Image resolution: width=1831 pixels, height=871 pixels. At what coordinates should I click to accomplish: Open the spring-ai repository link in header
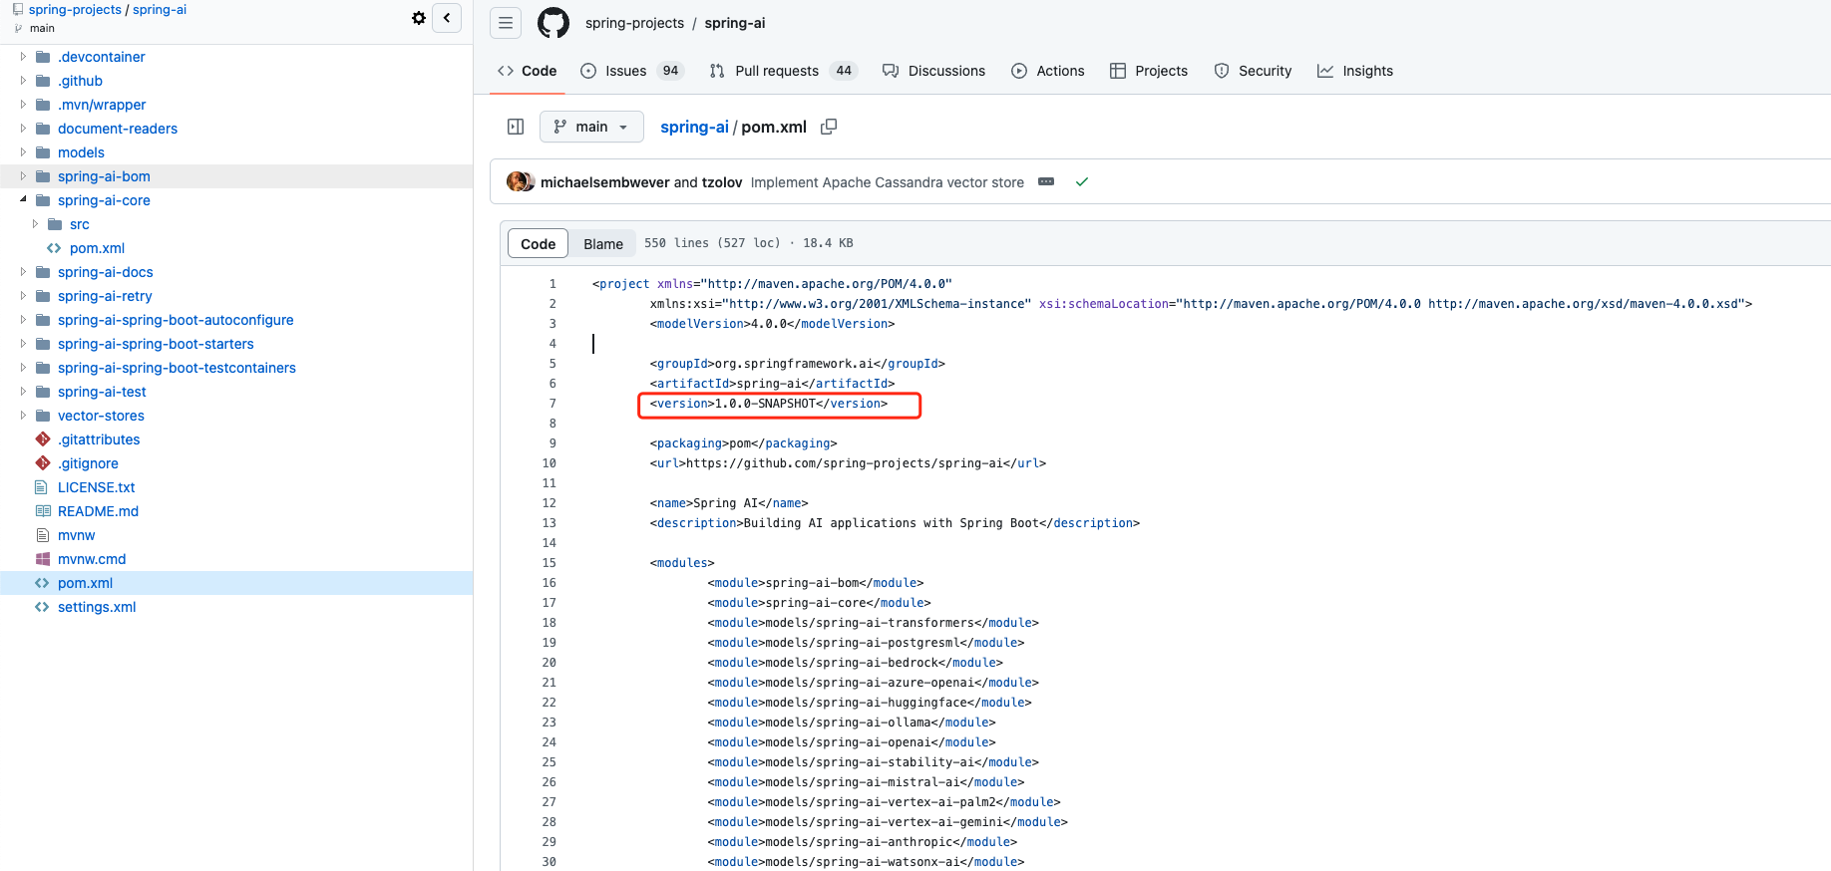pyautogui.click(x=735, y=23)
